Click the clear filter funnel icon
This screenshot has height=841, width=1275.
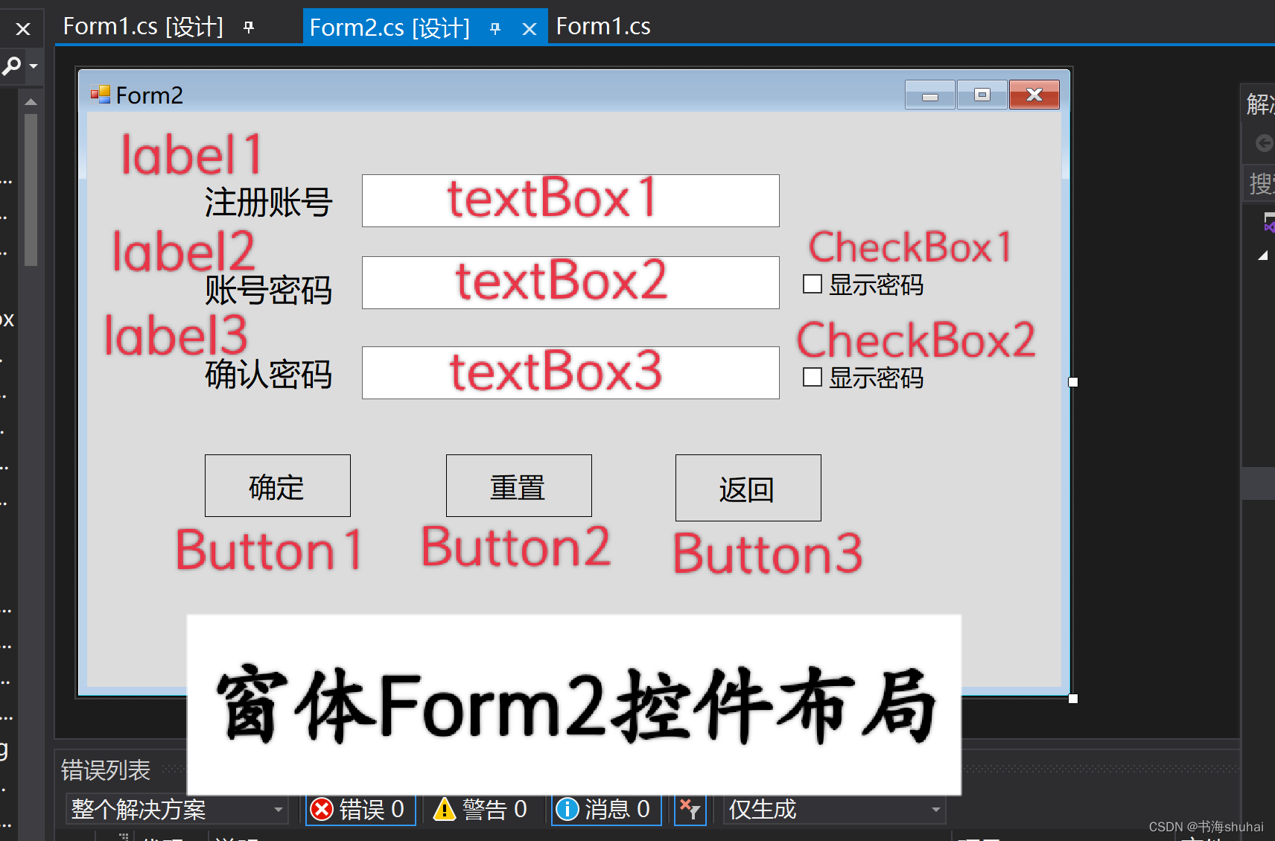click(690, 809)
